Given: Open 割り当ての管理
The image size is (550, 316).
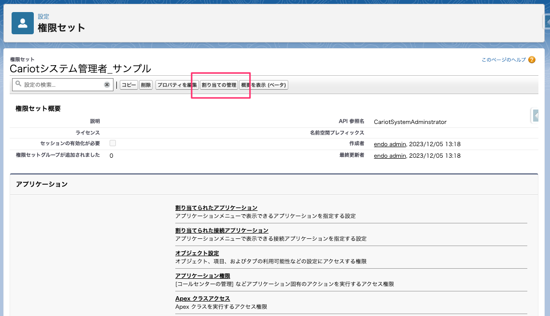Looking at the screenshot, I should tap(219, 85).
